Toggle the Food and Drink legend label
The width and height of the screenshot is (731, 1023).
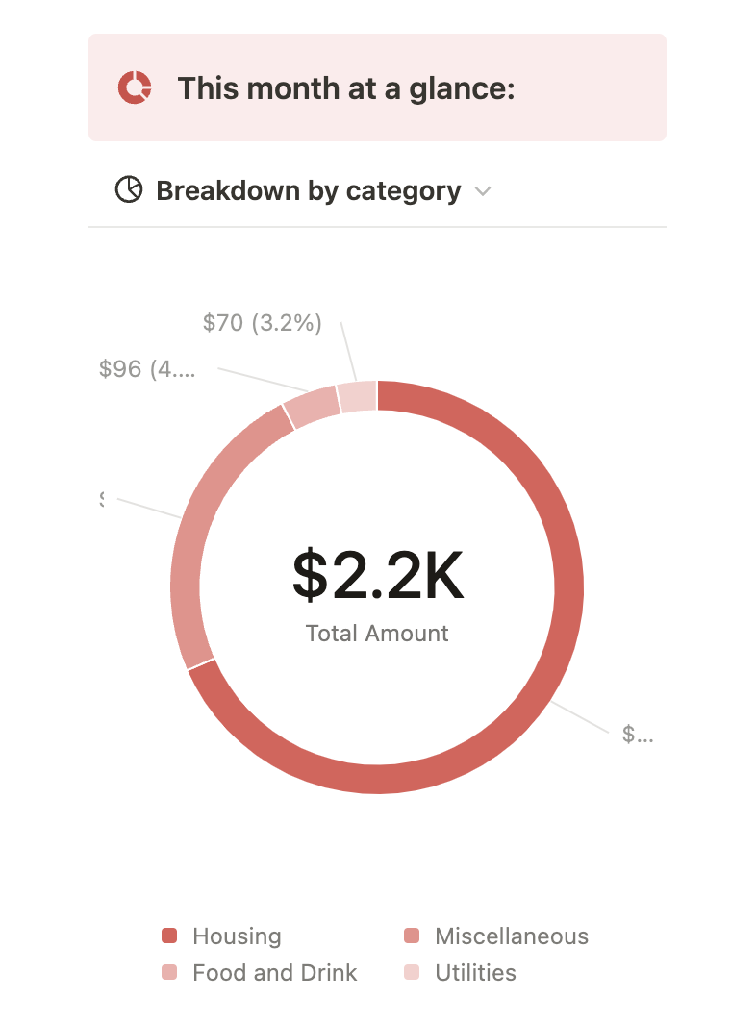(274, 973)
